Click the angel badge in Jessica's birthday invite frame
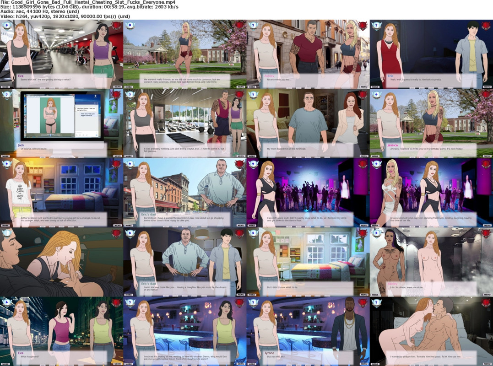Screen dimensions: 493x366 coord(377,95)
